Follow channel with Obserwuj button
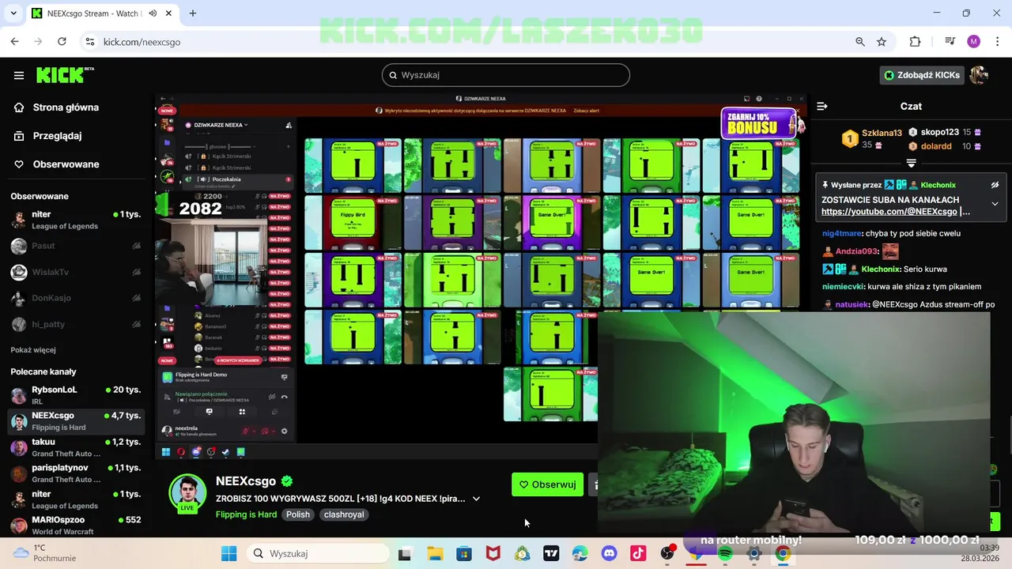 (547, 484)
